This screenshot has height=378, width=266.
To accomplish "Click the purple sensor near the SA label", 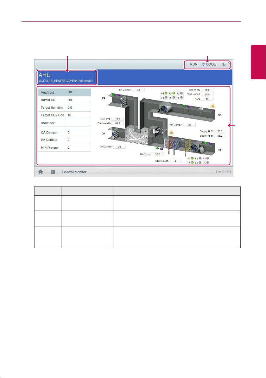I will (x=210, y=143).
